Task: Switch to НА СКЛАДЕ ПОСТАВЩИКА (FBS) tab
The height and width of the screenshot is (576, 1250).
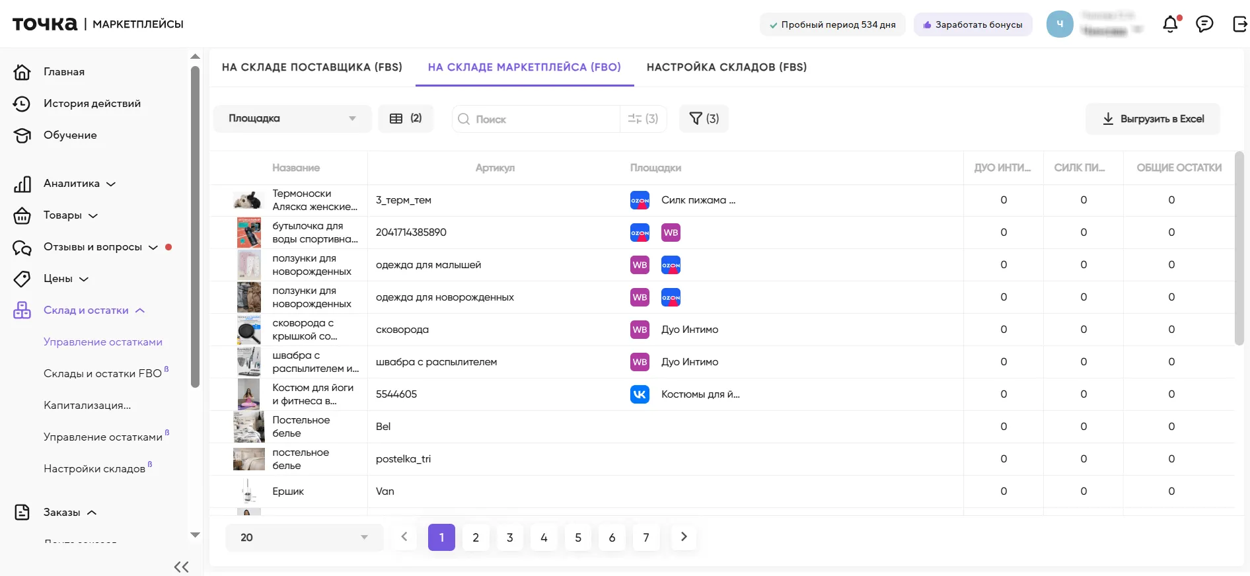Action: pyautogui.click(x=312, y=67)
